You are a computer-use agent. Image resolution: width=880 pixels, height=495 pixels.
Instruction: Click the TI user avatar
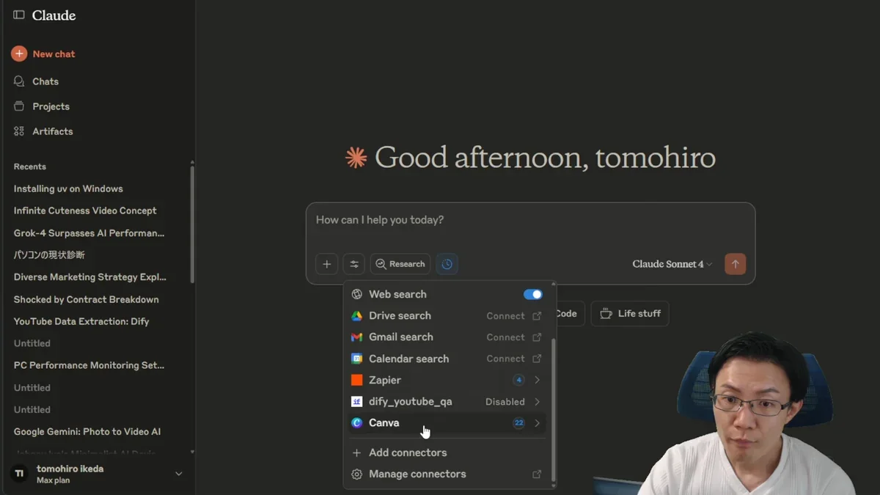[x=19, y=474]
